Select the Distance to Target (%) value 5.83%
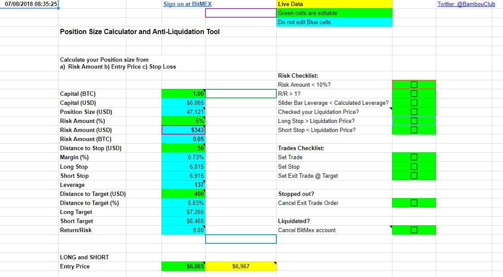The width and height of the screenshot is (503, 277). (183, 203)
